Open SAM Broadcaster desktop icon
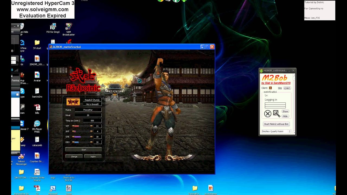 (x=69, y=27)
